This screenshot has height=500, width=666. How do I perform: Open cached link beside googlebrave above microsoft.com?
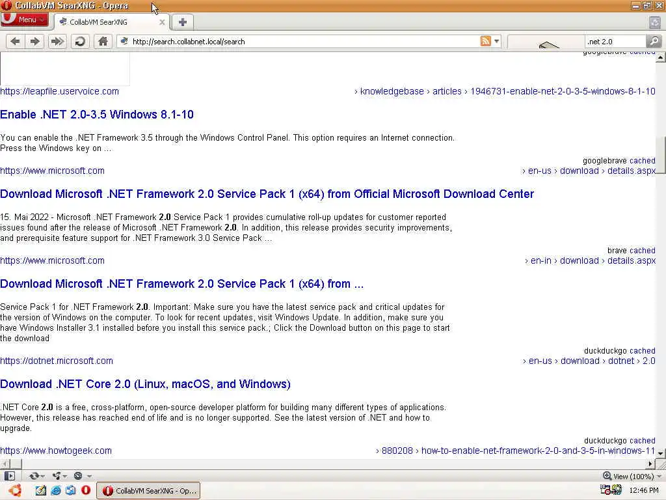click(642, 161)
